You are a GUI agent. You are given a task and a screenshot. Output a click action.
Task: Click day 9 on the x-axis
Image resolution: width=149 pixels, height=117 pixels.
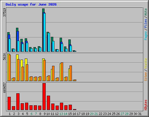(45, 114)
